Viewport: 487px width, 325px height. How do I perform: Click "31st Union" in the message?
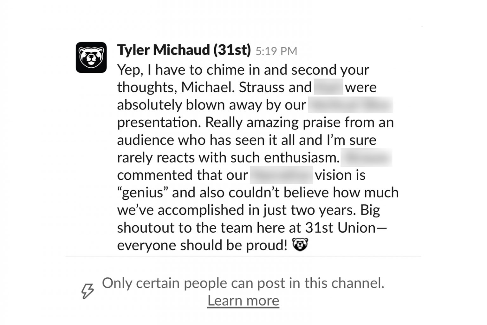click(341, 227)
